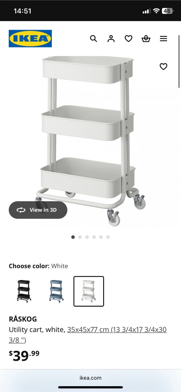Go to fourth image carousel dot
This screenshot has height=392, width=181.
94,237
